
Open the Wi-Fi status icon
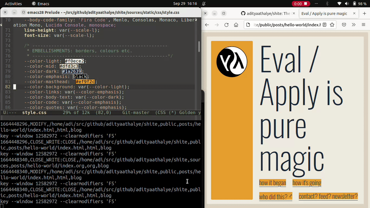pyautogui.click(x=339, y=4)
